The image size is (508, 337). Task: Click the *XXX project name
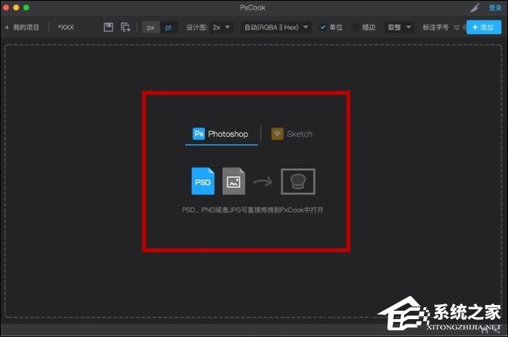(66, 28)
